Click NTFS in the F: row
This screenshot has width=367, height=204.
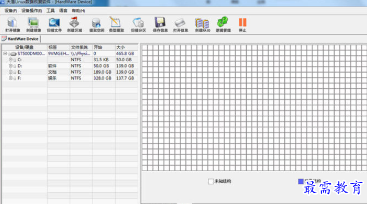click(76, 78)
